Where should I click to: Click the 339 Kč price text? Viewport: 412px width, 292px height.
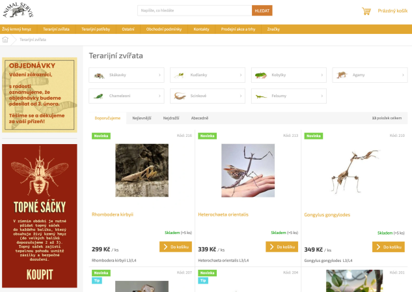click(x=207, y=249)
